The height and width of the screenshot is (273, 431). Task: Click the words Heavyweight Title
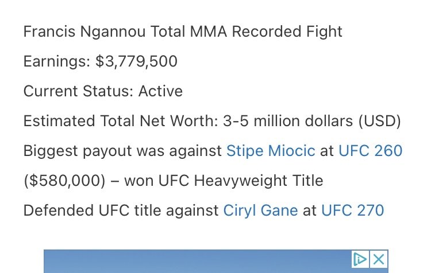point(259,181)
